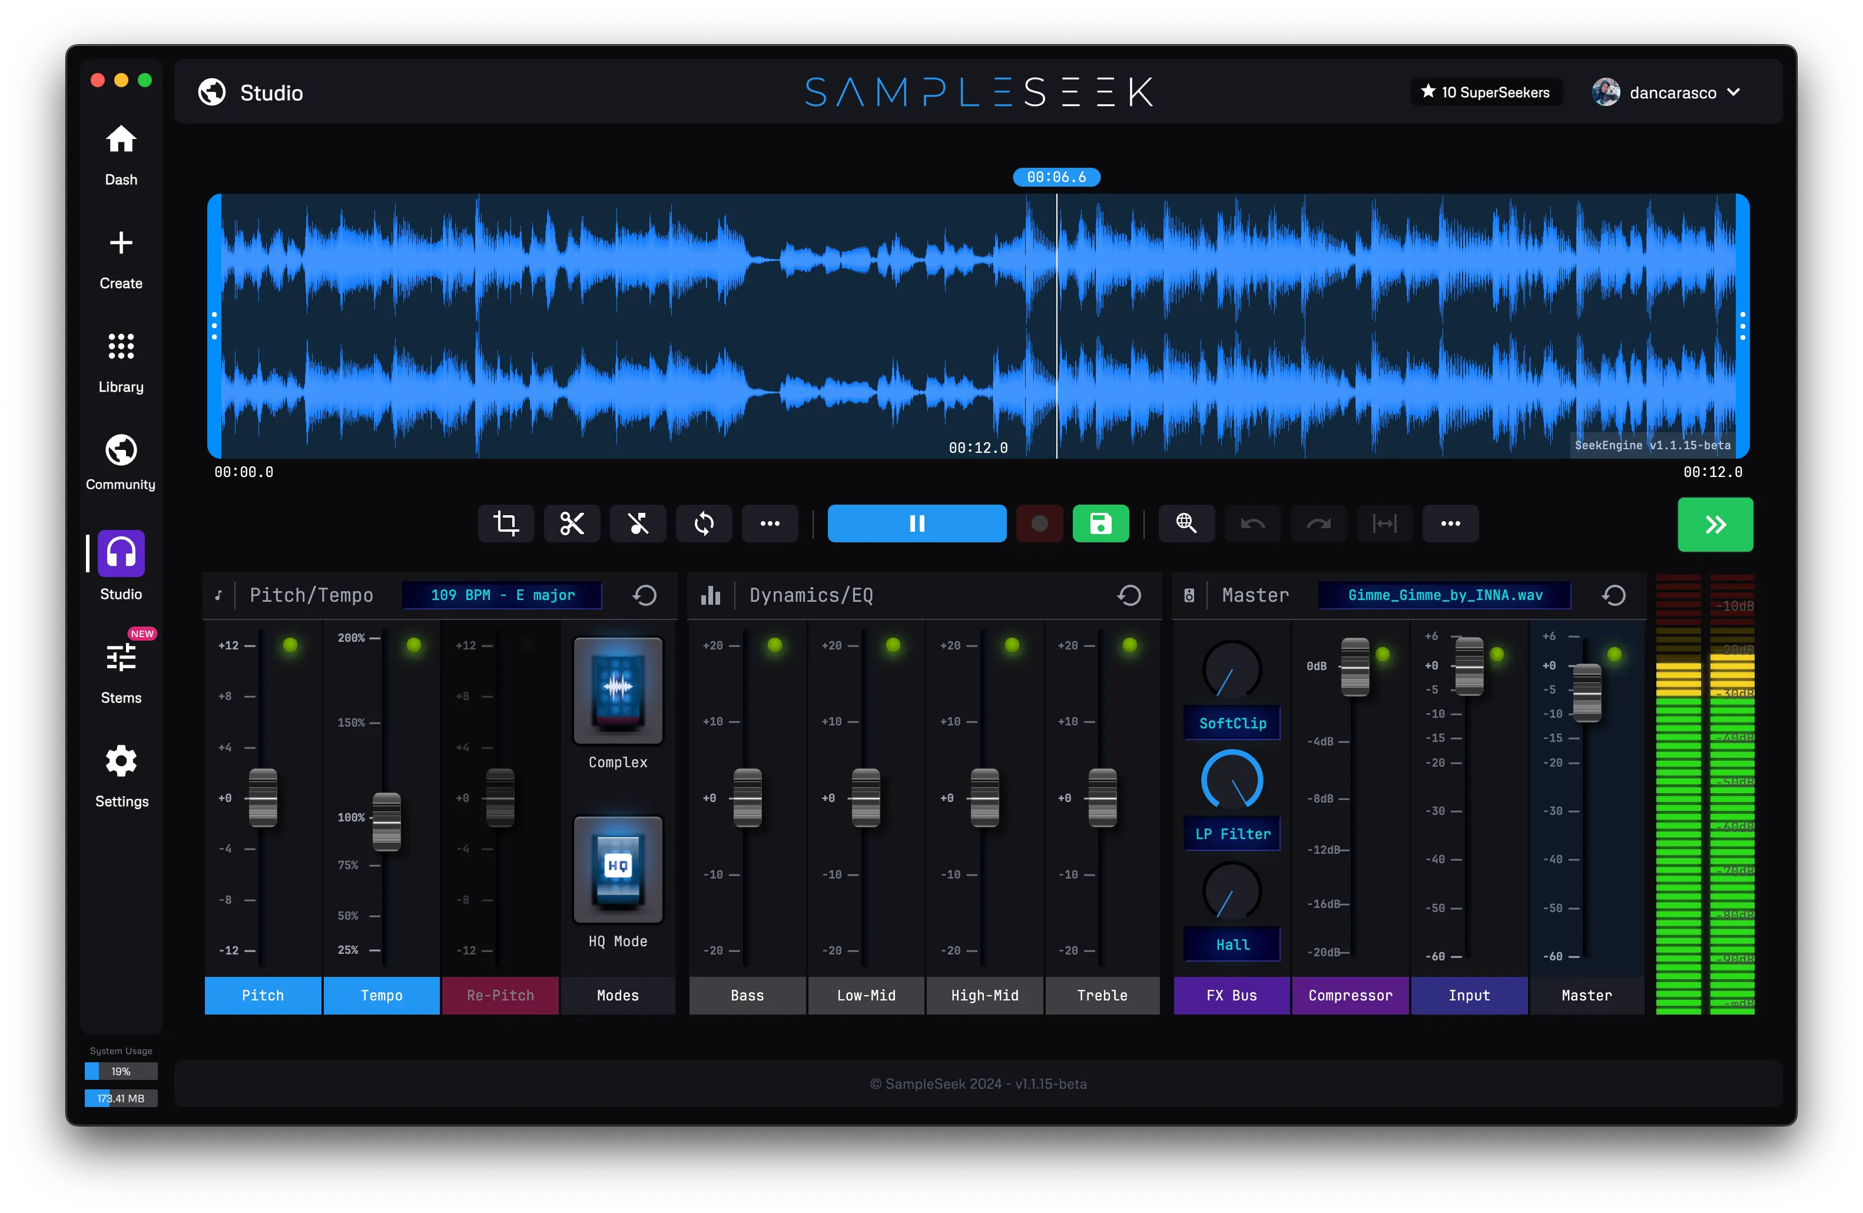1863x1213 pixels.
Task: Click the 109 BPM - E major display
Action: click(x=502, y=595)
